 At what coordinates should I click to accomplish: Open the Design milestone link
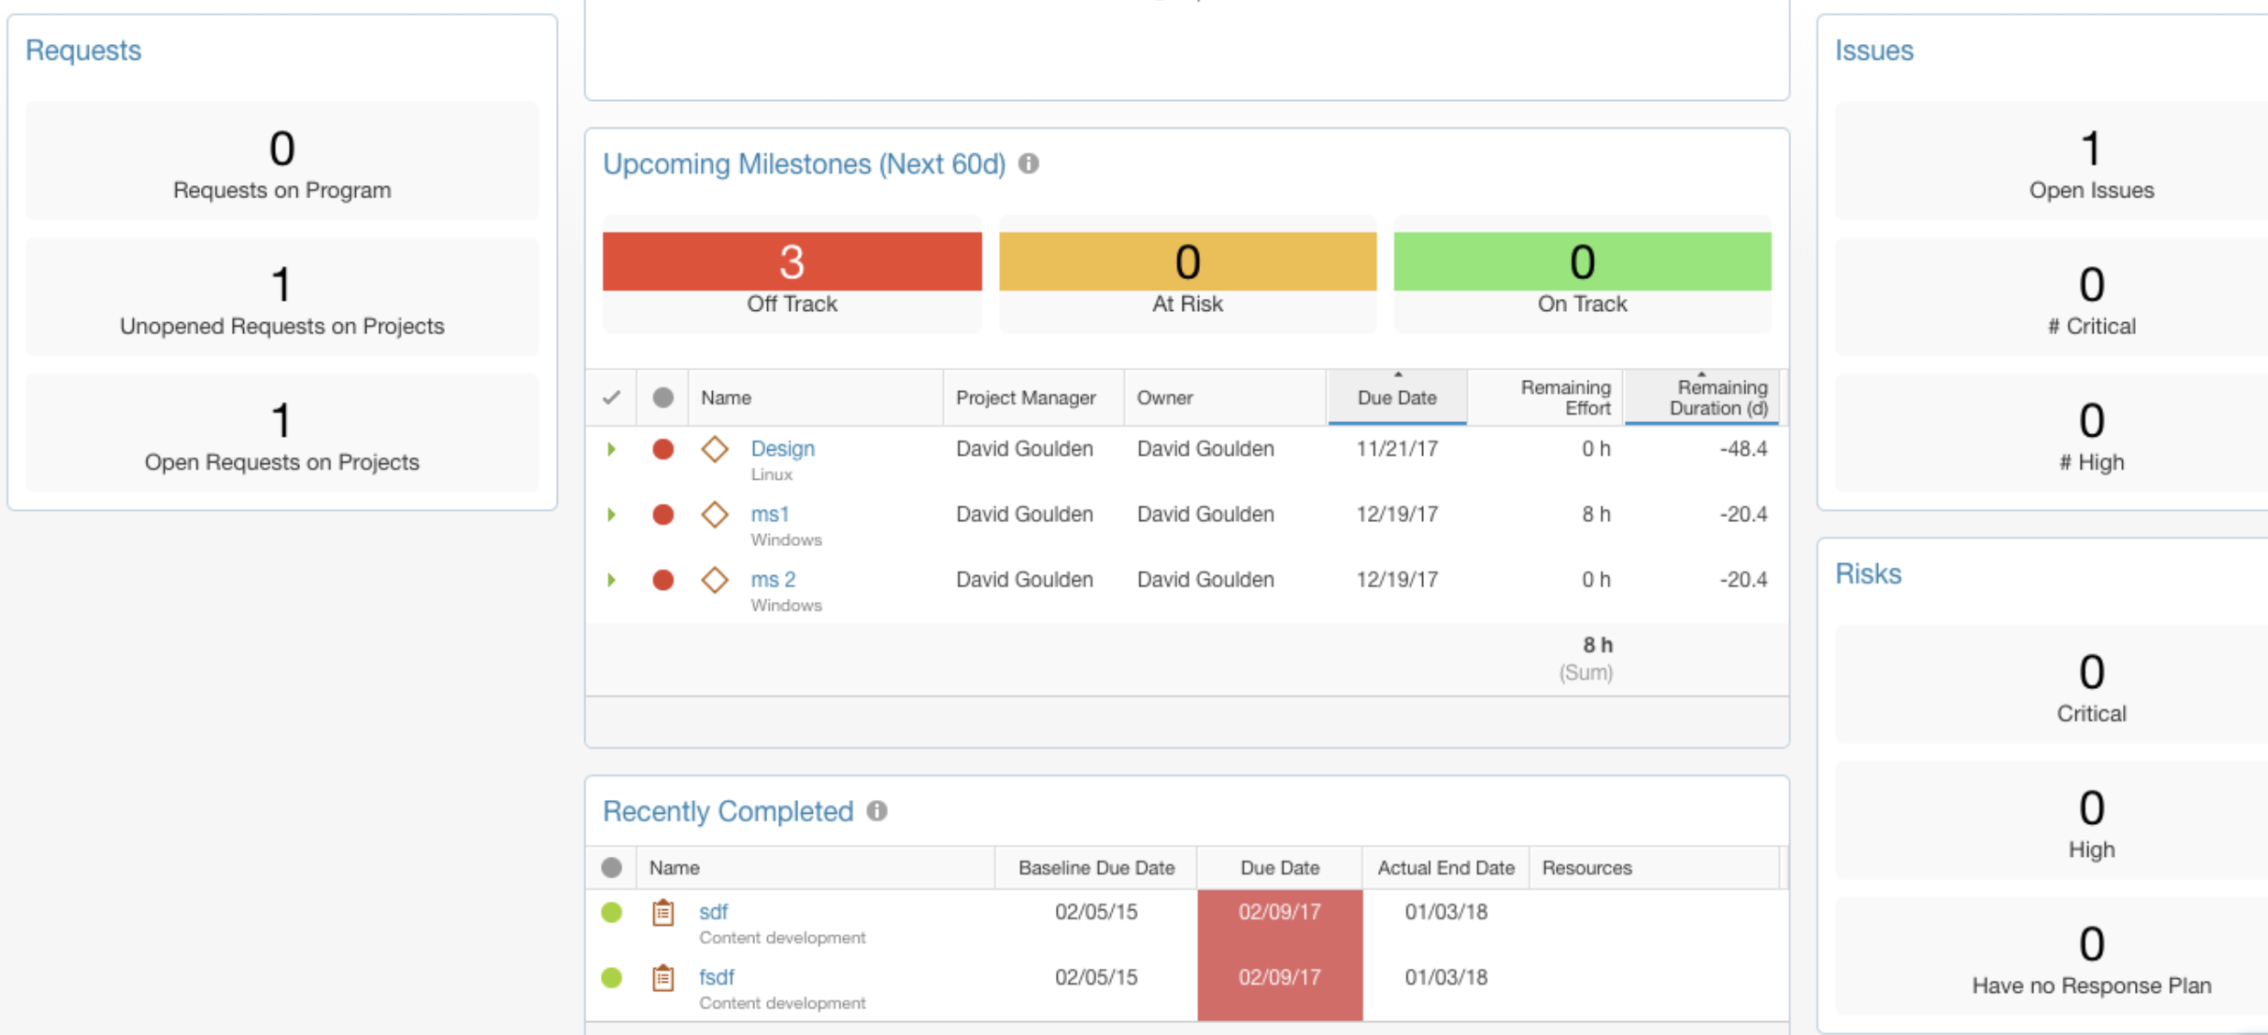coord(782,449)
